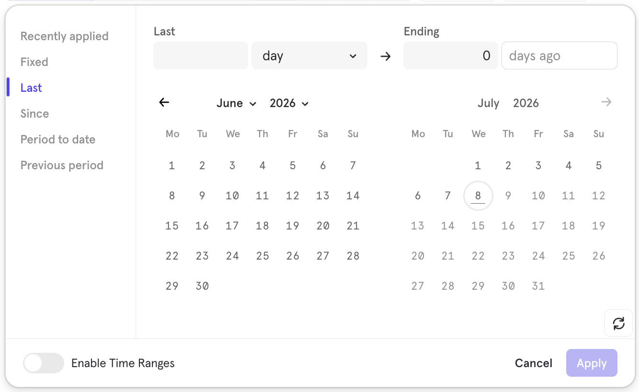Pick June 7 in the calendar
Viewport: 639px width, 392px height.
[x=353, y=166]
